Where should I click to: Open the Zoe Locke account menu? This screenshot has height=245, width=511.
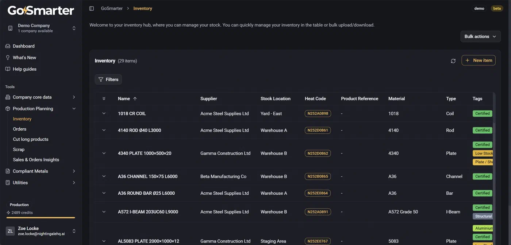tap(41, 231)
